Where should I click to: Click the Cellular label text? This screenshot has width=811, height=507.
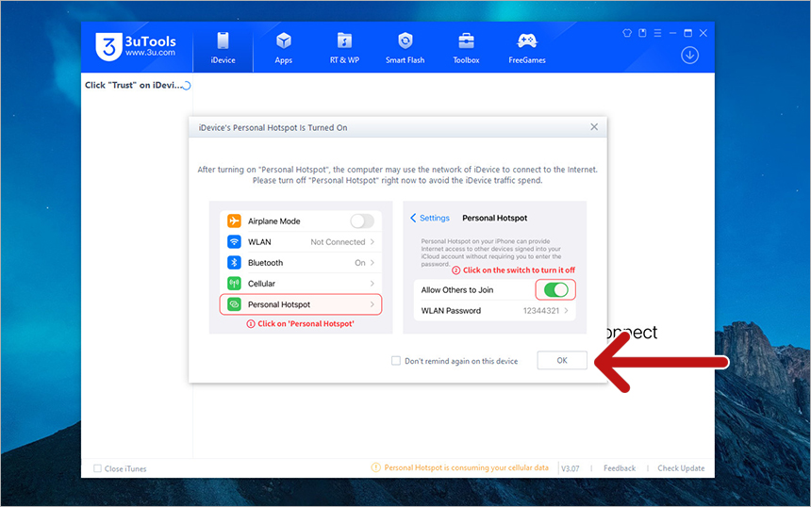(261, 284)
